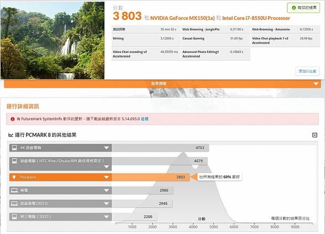Click the 29.99 fps value

306,39
